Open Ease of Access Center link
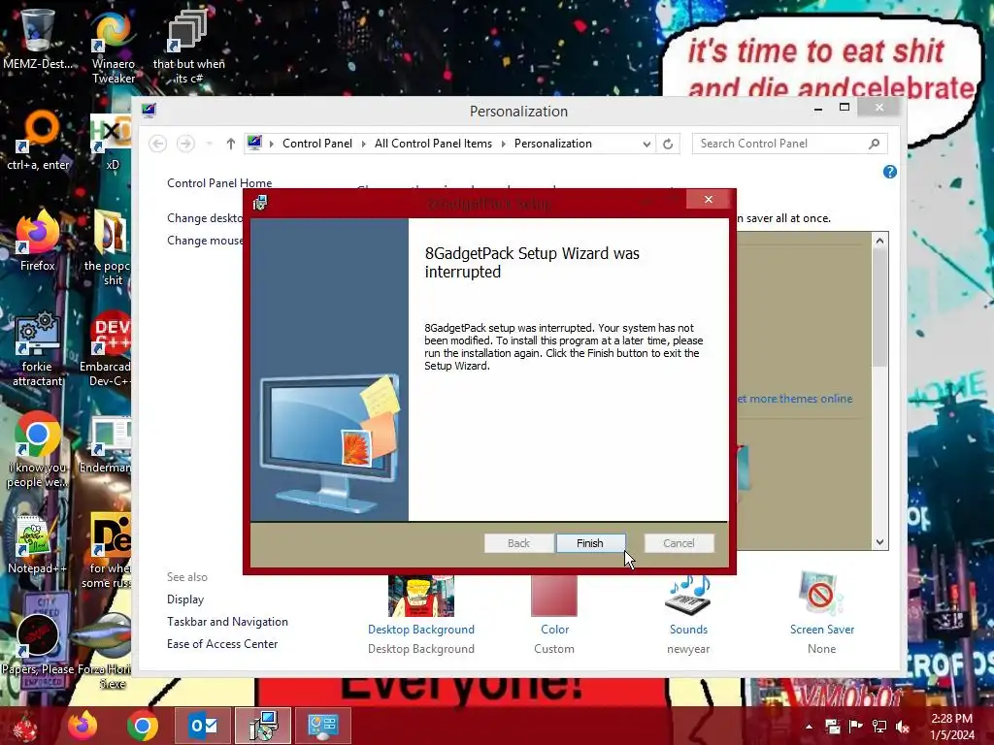Viewport: 994px width, 745px height. pos(222,644)
